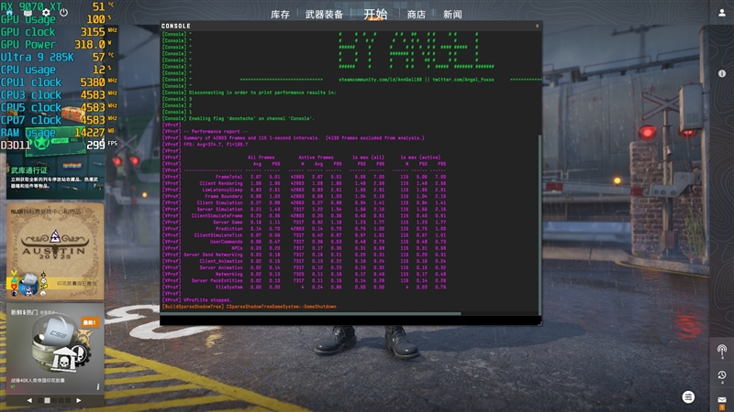The height and width of the screenshot is (412, 734).
Task: Click the FileSystem row label
Action: 228,287
